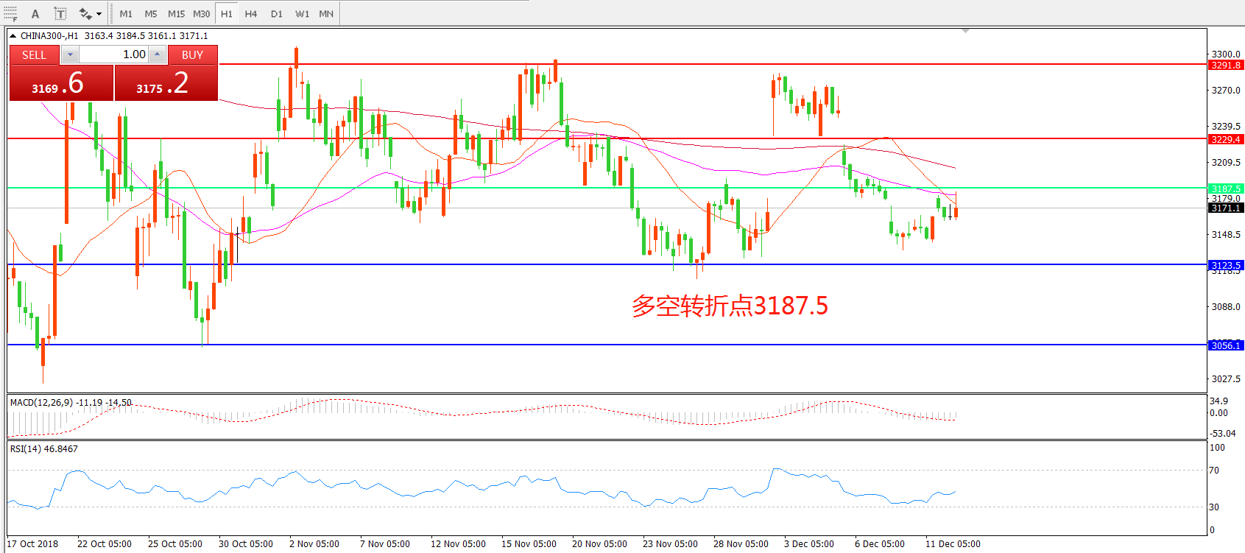Click the arrows objects tool icon

(85, 13)
